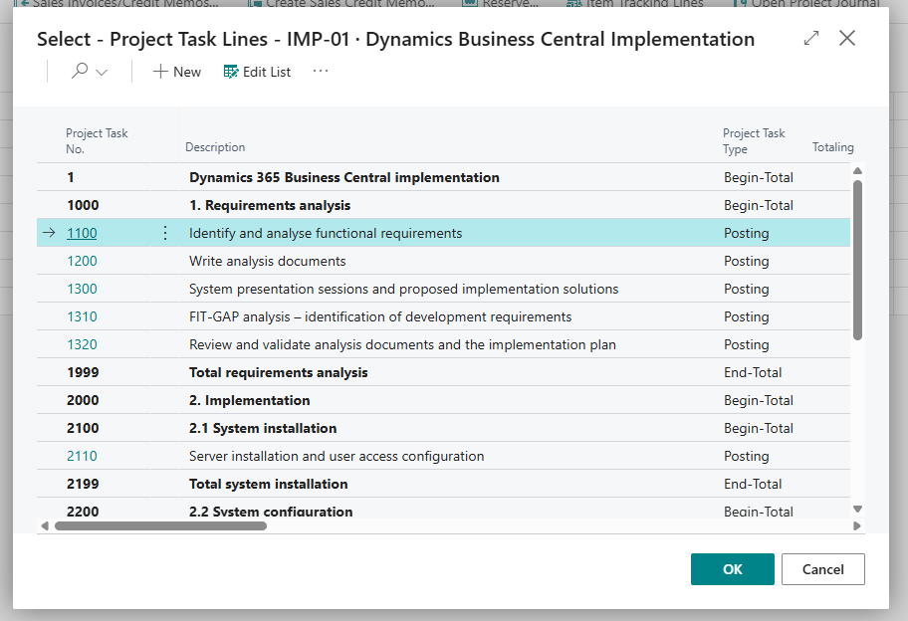Click 'Begin-Total' type in row 2100
The image size is (908, 621).
(759, 428)
